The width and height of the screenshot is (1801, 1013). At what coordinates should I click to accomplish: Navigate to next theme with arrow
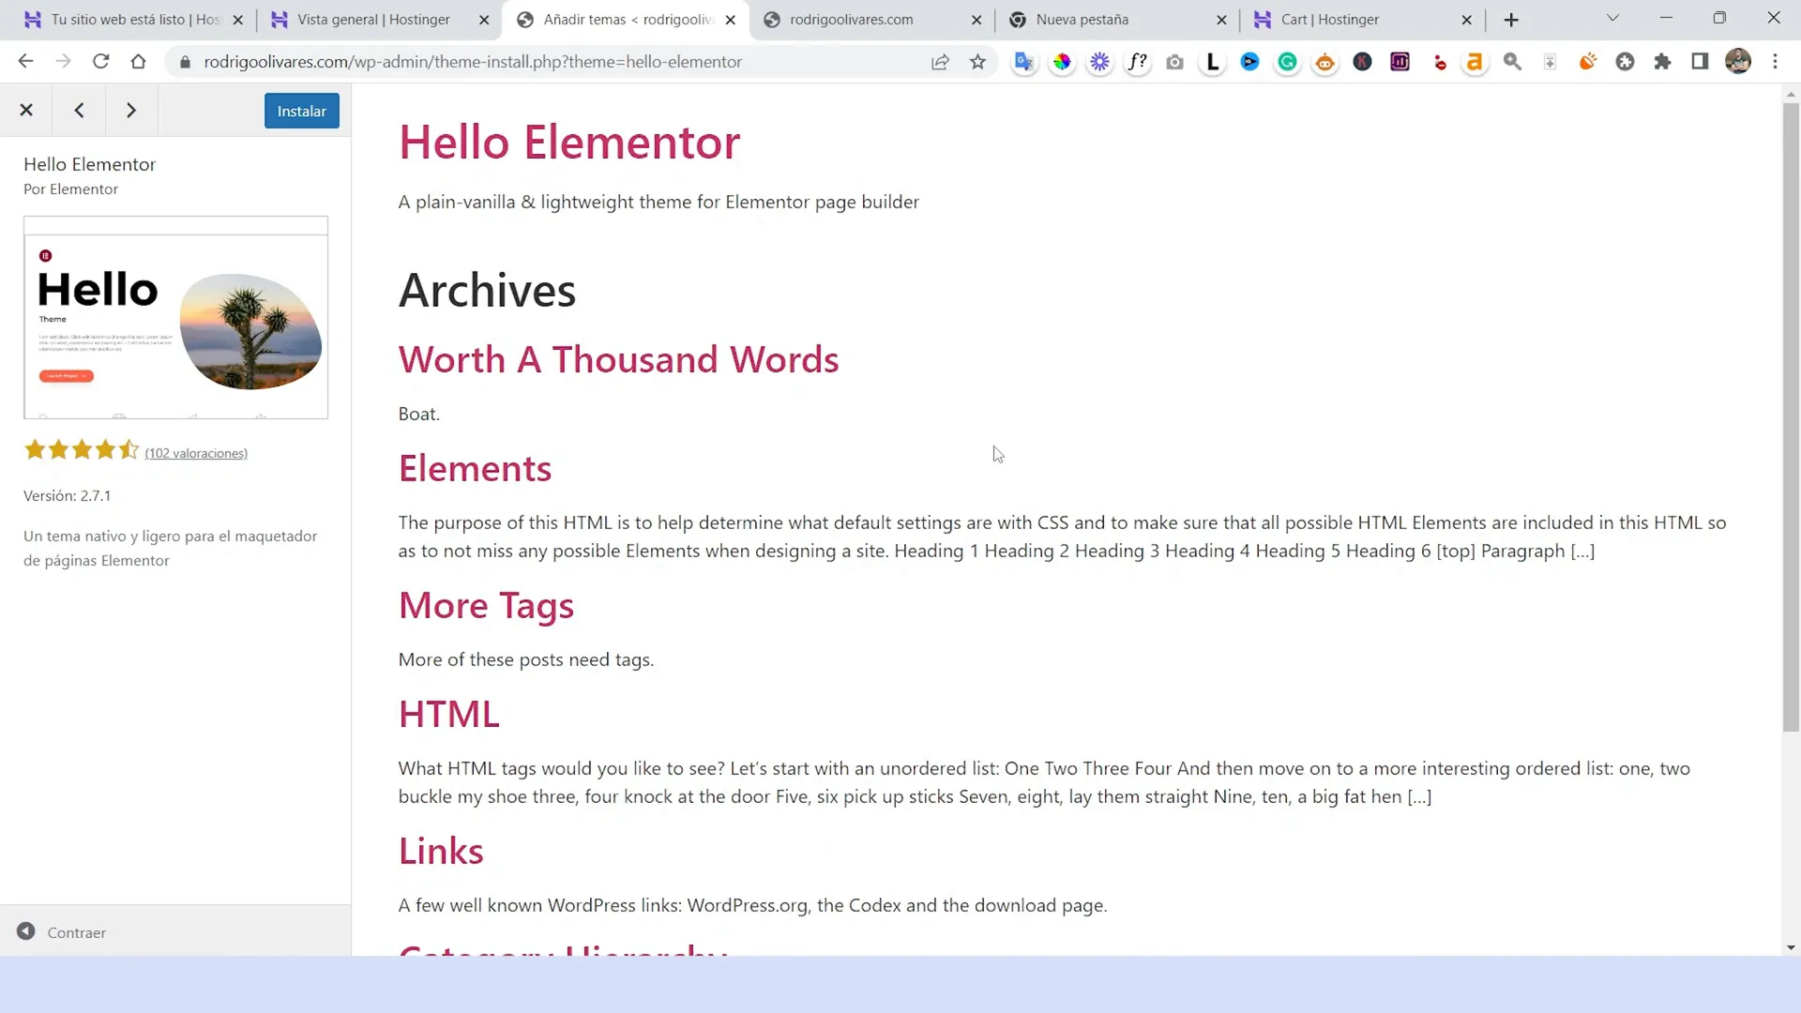pos(131,110)
